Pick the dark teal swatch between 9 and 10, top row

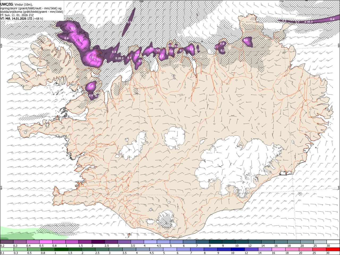click(229, 242)
